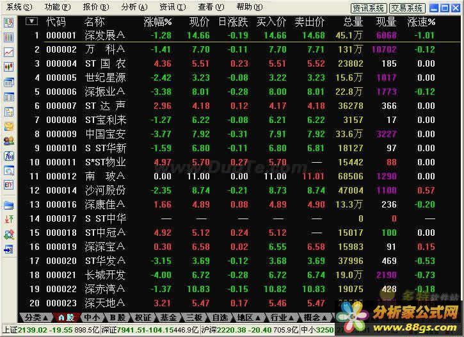Open the 分析(A) menu

pyautogui.click(x=134, y=7)
